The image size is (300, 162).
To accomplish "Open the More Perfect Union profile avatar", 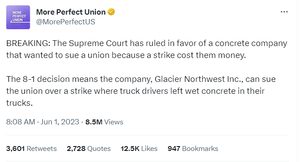I will [18, 17].
